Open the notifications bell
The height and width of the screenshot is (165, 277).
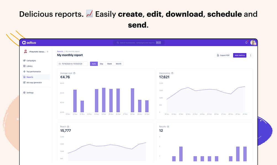(246, 42)
